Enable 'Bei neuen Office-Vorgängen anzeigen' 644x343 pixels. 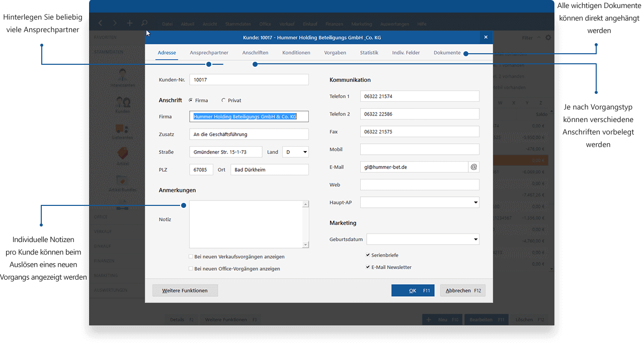[191, 269]
